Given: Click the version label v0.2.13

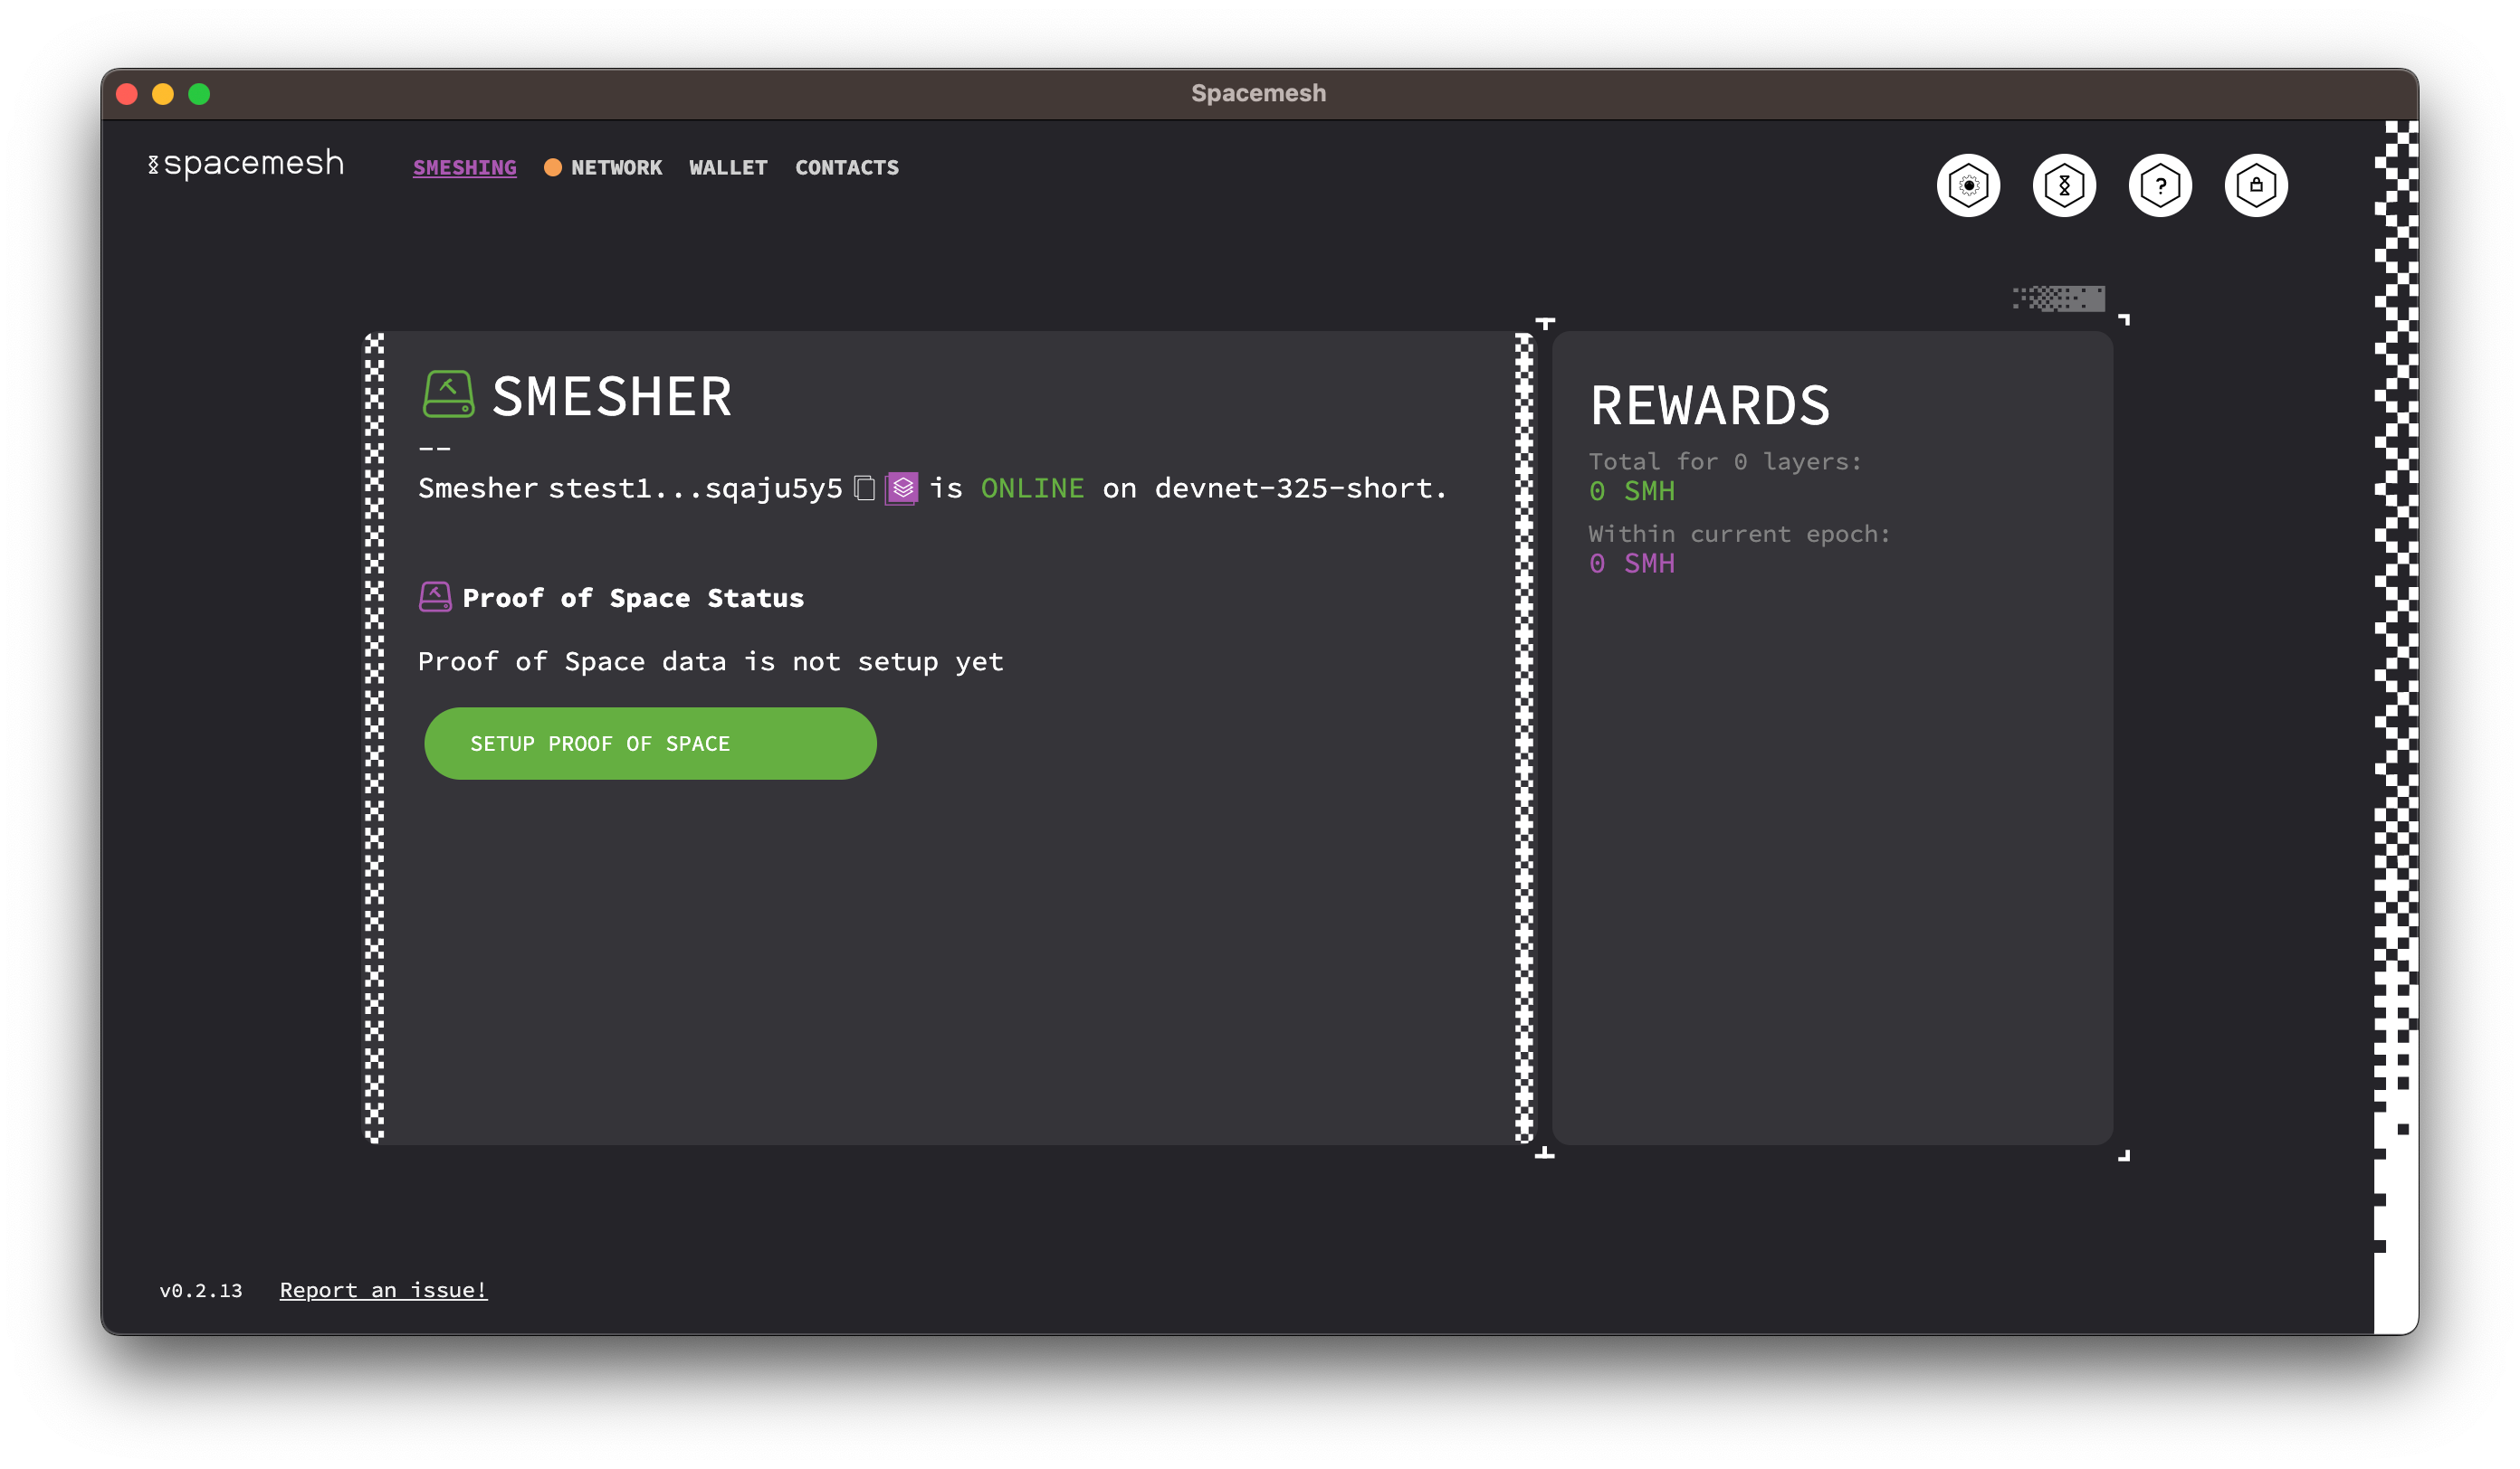Looking at the screenshot, I should pyautogui.click(x=201, y=1290).
